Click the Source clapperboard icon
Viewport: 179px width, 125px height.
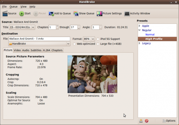pyautogui.click(x=5, y=13)
